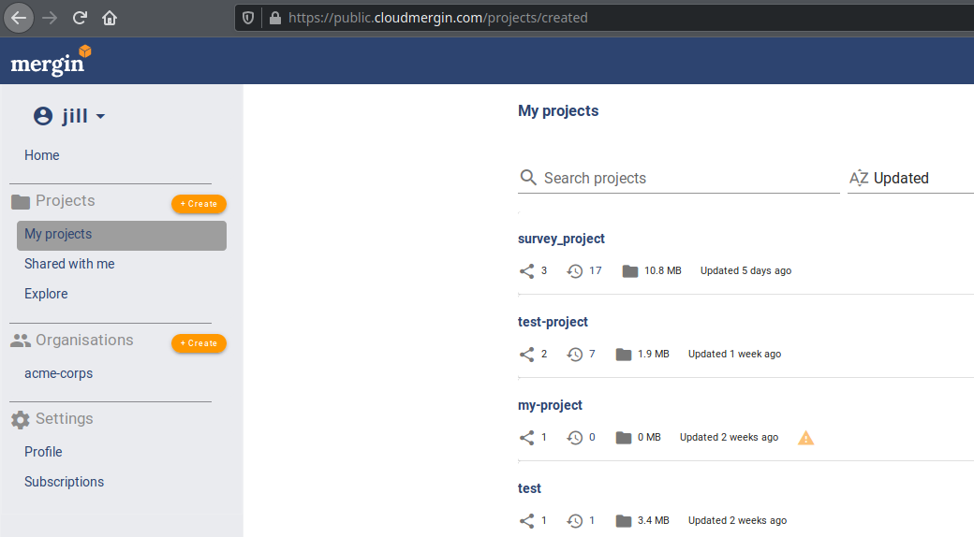Viewport: 974px width, 537px height.
Task: Click the shield tracking protection icon
Action: (x=248, y=18)
